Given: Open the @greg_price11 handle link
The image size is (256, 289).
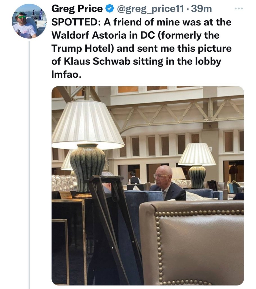Looking at the screenshot, I should click(150, 9).
